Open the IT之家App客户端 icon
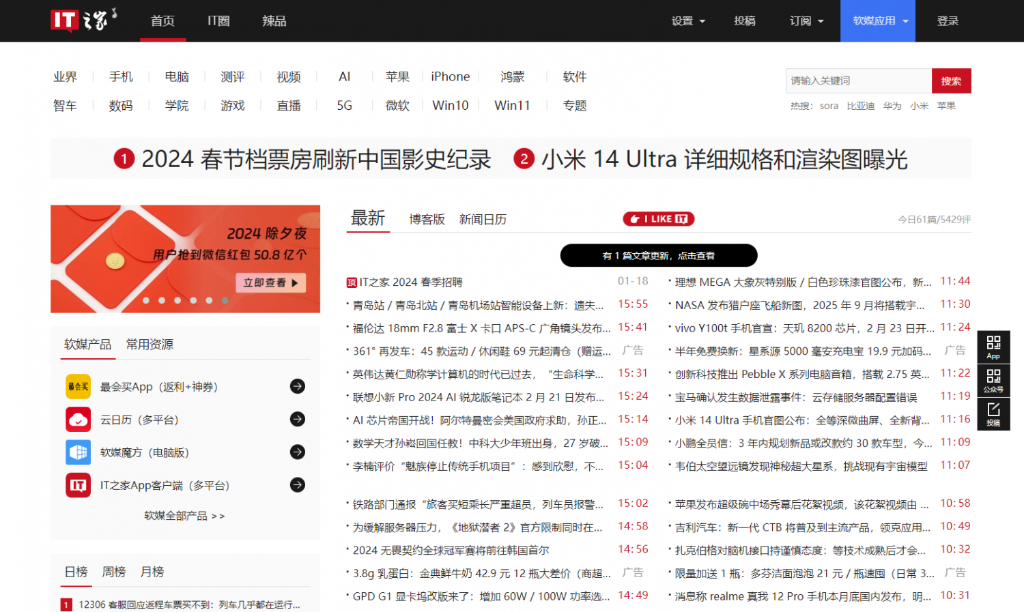This screenshot has height=612, width=1024. coord(78,485)
